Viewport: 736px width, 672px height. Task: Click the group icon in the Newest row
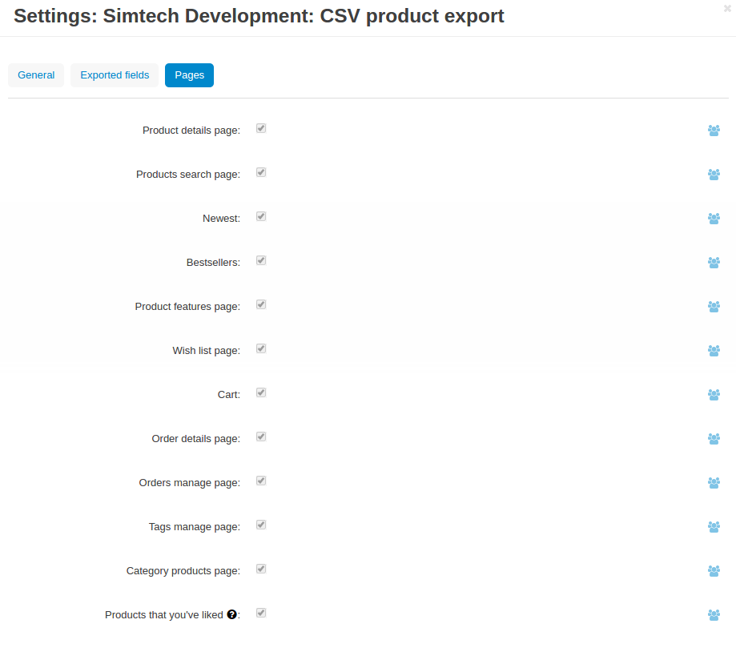pos(714,219)
